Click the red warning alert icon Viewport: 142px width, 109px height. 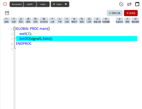[5, 4]
